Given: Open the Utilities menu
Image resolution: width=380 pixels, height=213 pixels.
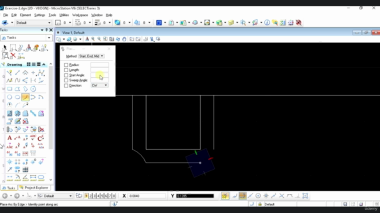Looking at the screenshot, I should point(64,15).
